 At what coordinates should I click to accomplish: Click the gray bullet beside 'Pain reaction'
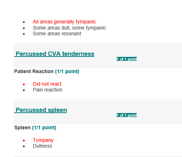click(x=24, y=90)
